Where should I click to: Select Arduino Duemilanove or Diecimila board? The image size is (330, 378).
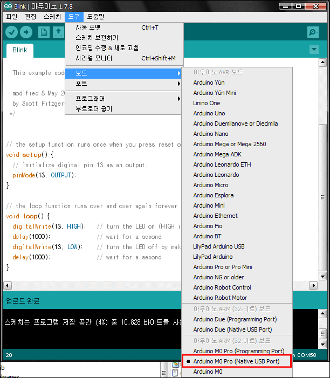click(x=237, y=123)
